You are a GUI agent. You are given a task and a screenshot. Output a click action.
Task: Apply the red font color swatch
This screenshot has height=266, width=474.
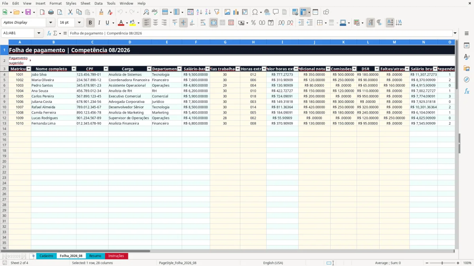click(121, 23)
